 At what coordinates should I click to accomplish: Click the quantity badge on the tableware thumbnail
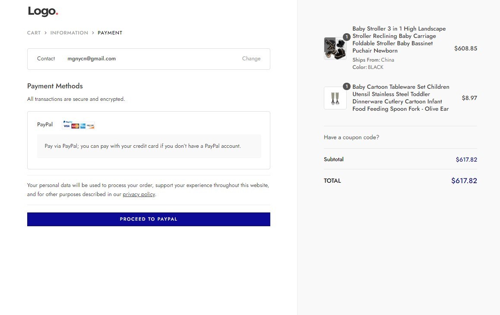click(x=347, y=87)
